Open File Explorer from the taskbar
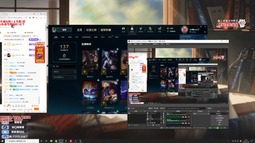 click(51, 141)
